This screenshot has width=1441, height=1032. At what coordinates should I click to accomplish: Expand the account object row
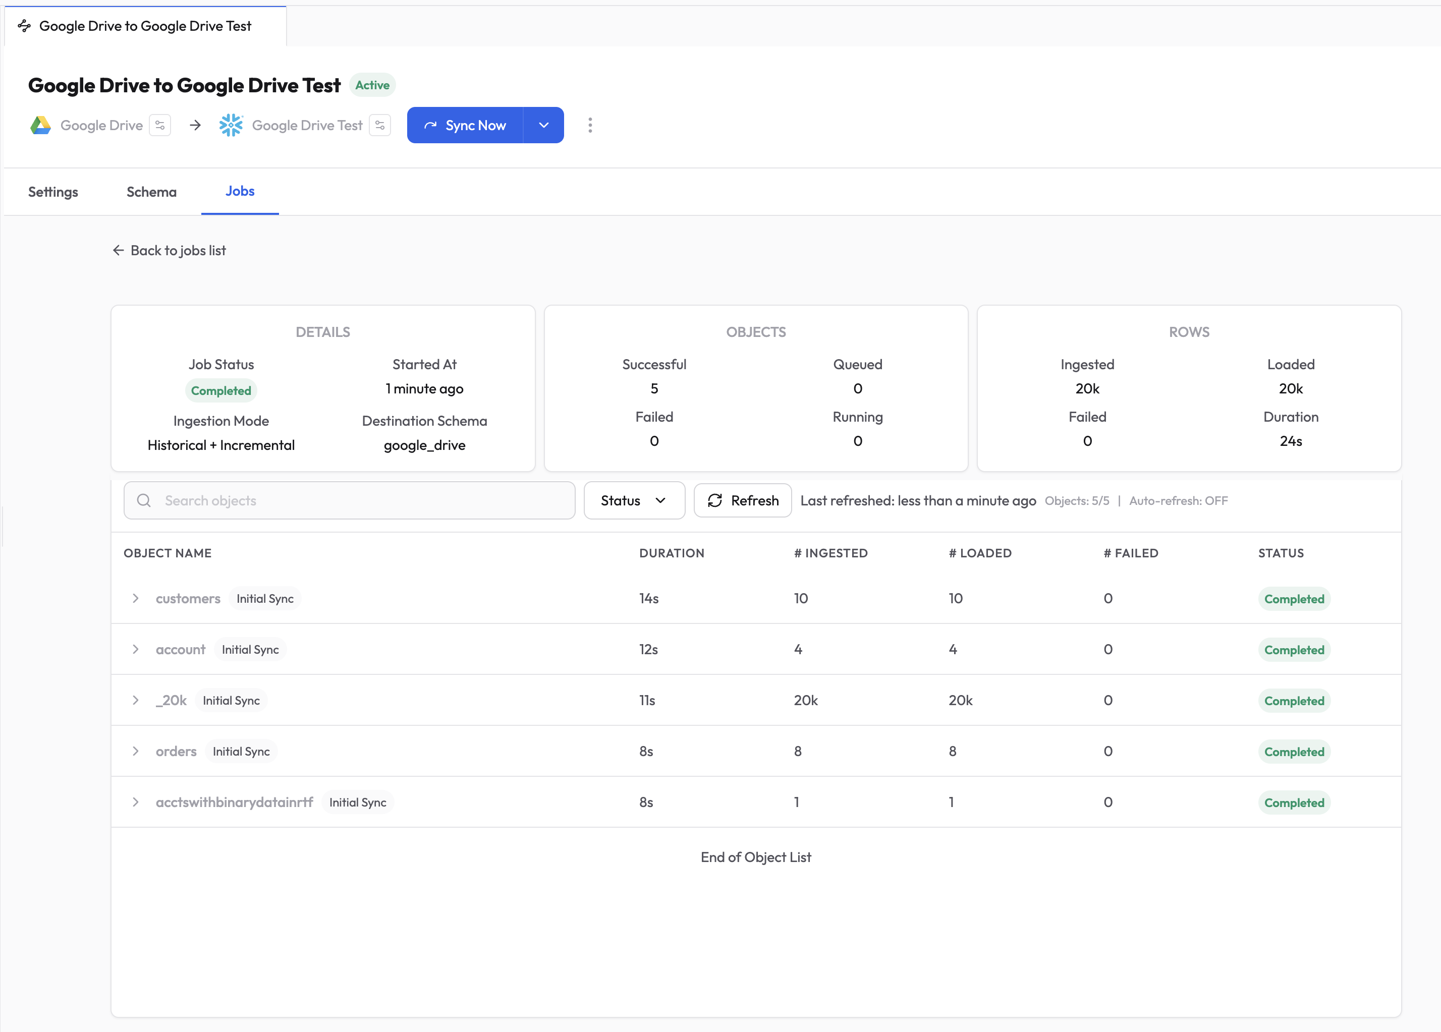[135, 649]
